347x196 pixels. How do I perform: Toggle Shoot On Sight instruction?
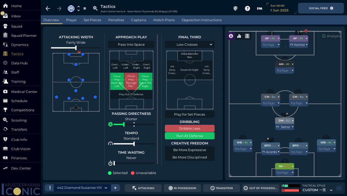tap(189, 70)
